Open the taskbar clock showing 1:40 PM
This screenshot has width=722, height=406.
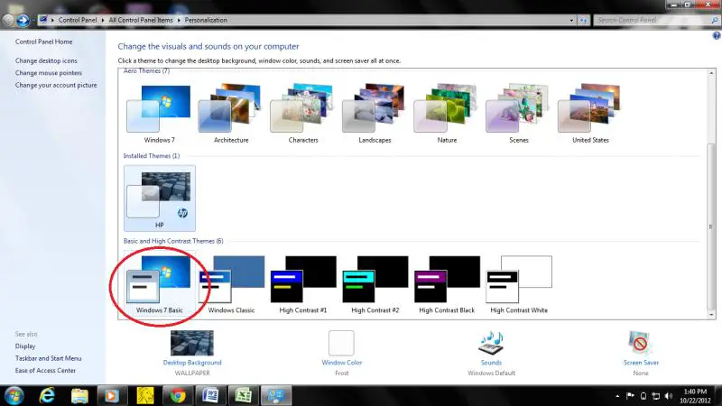[x=695, y=396]
